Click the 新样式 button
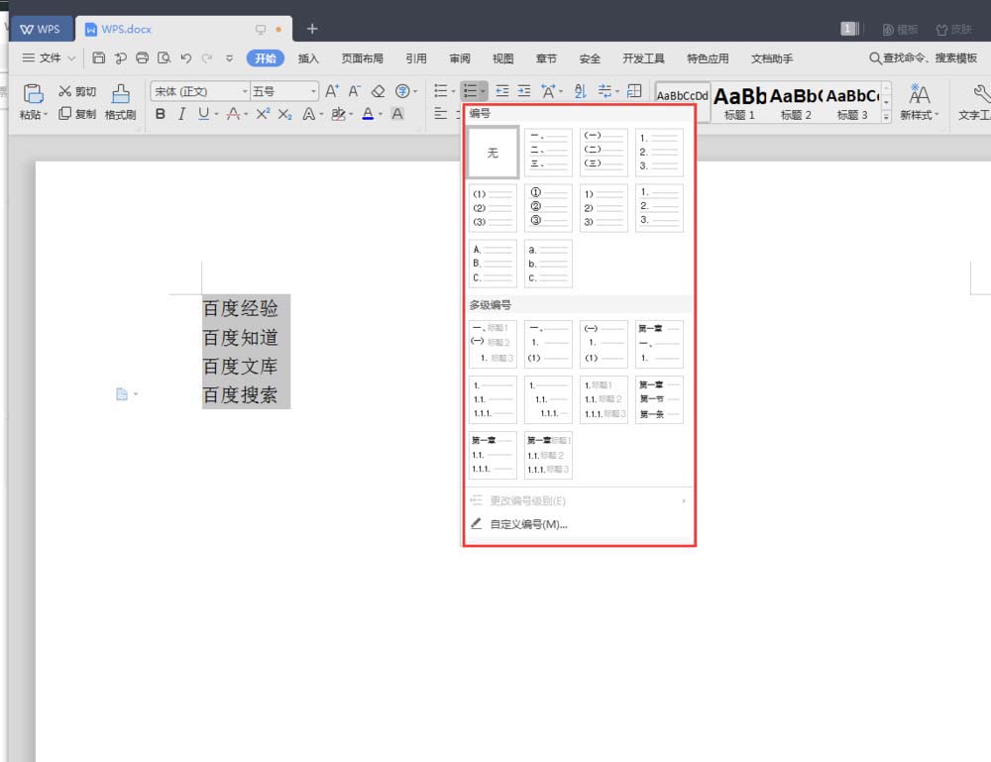The image size is (991, 762). [919, 103]
